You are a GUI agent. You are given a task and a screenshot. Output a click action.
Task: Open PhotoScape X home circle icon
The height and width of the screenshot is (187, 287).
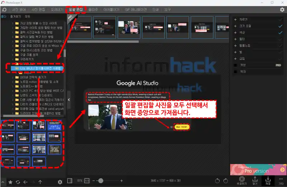click(x=4, y=10)
